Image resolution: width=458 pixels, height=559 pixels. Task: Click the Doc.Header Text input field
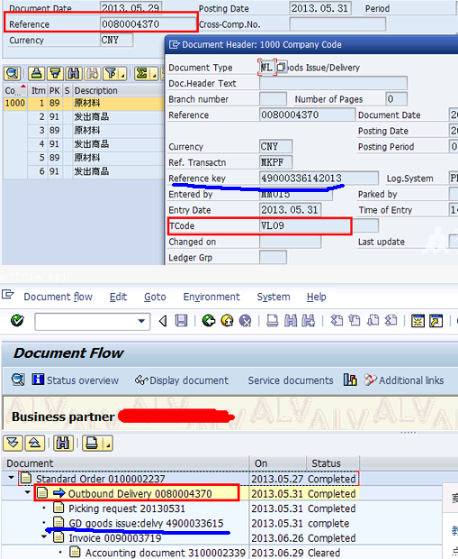point(333,83)
